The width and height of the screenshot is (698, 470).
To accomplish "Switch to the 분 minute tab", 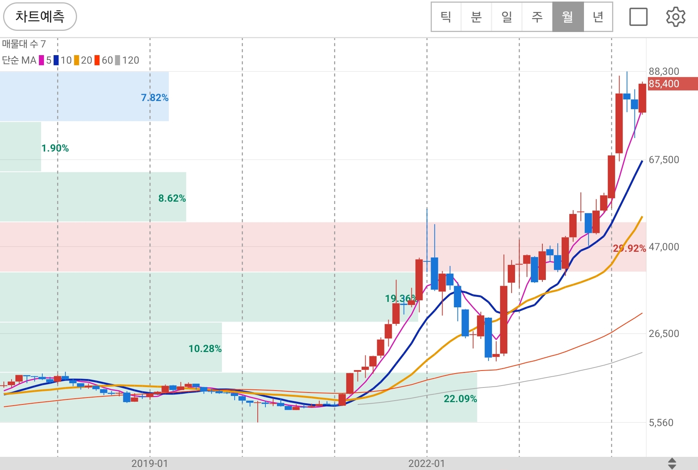I will click(x=477, y=17).
